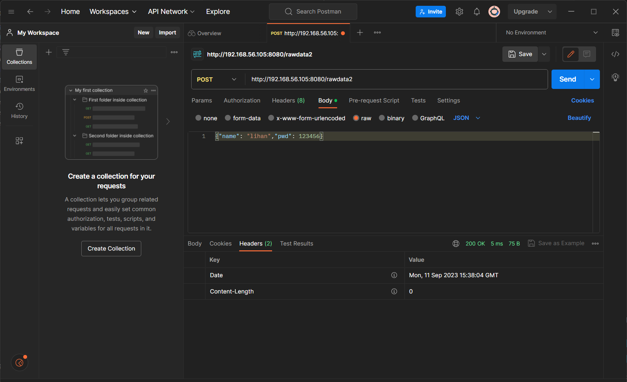
Task: Open the API Network dropdown
Action: coord(171,12)
